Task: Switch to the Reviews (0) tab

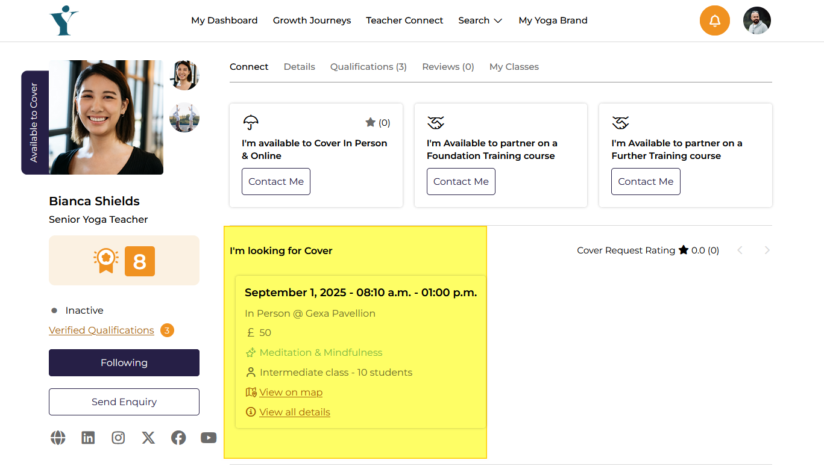Action: (x=448, y=67)
